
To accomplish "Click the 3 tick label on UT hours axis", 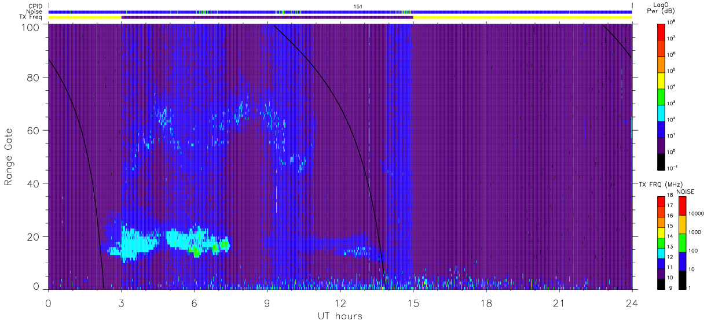I will tap(121, 303).
